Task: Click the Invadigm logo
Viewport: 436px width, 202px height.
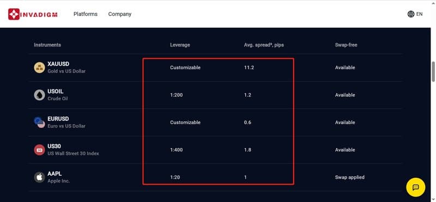Action: point(33,14)
